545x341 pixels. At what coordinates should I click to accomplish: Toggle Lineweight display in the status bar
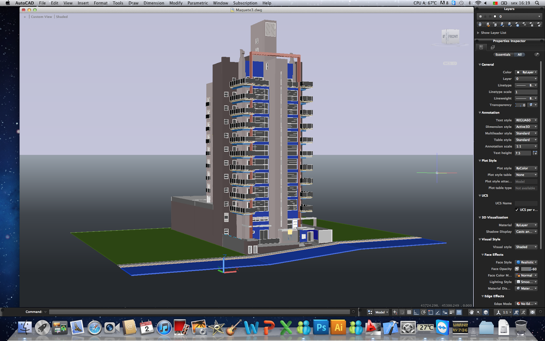coord(452,312)
